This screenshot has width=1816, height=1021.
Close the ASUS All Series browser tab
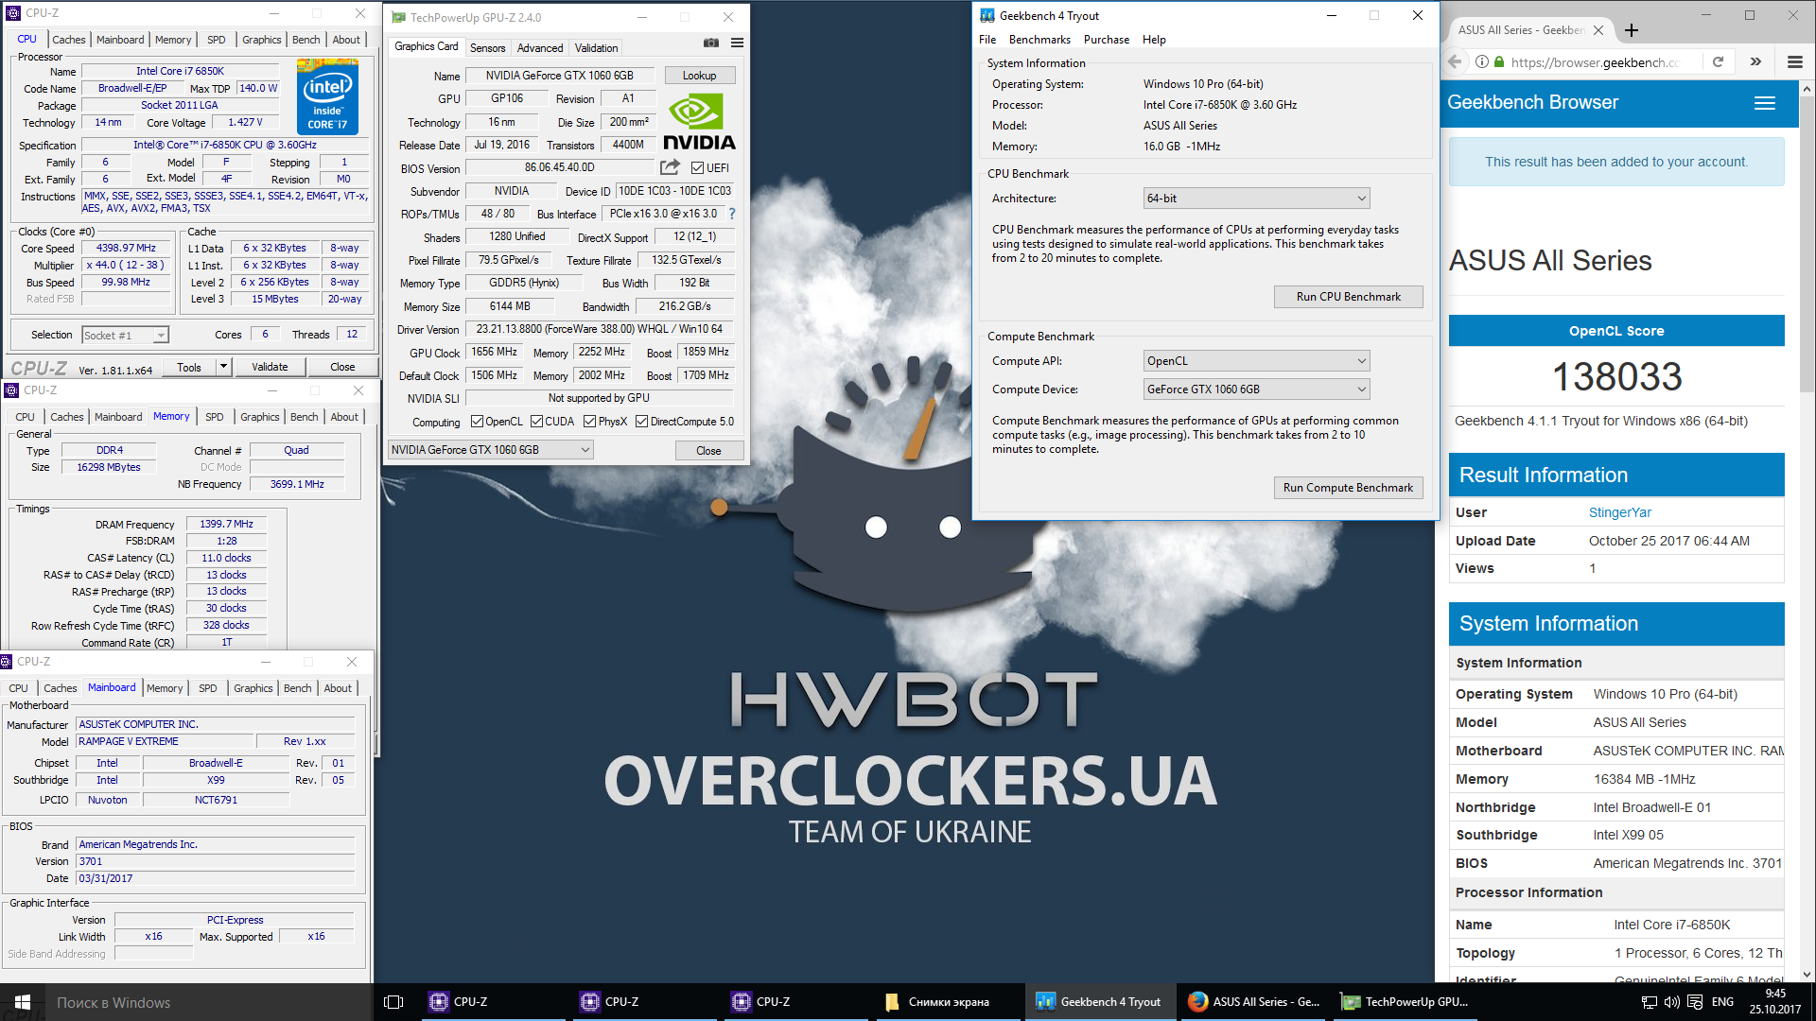click(1598, 30)
